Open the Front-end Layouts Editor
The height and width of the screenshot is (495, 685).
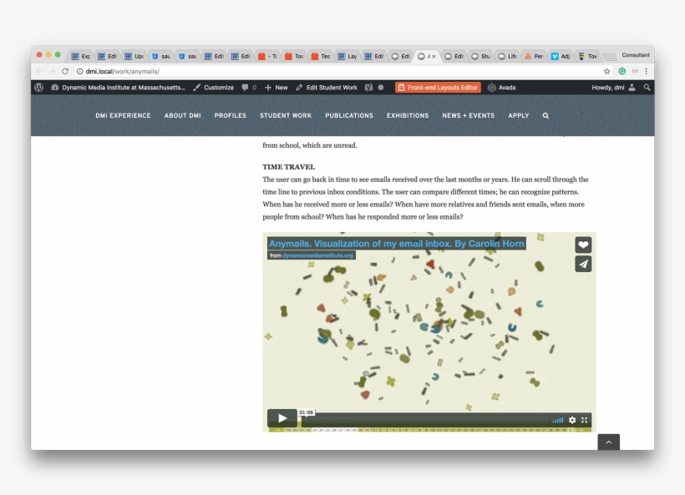point(438,87)
